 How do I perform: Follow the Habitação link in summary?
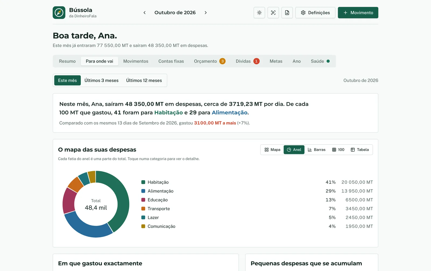click(x=169, y=112)
